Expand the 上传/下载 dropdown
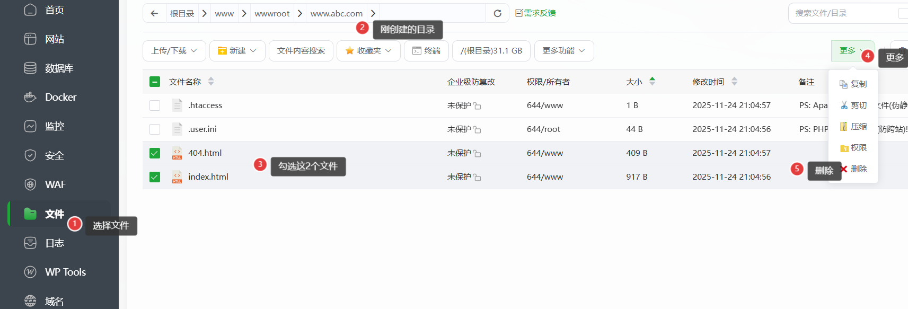 click(x=174, y=51)
